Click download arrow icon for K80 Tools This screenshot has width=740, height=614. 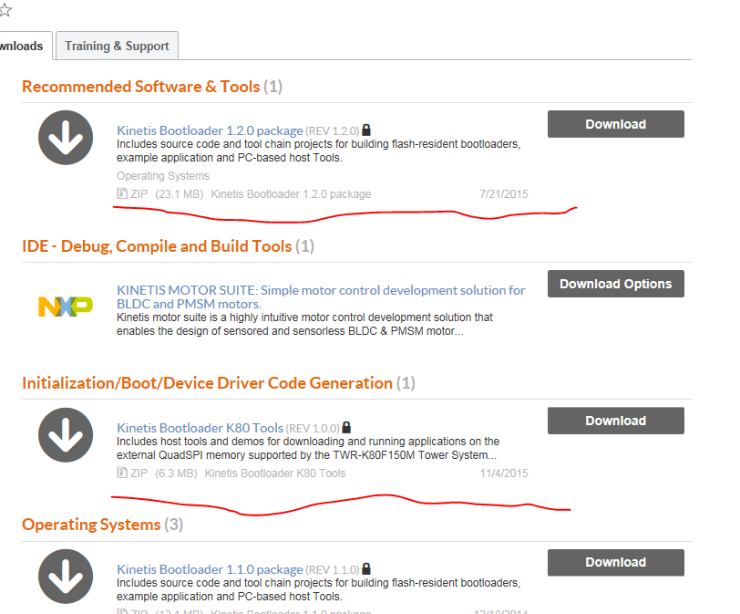[x=66, y=435]
